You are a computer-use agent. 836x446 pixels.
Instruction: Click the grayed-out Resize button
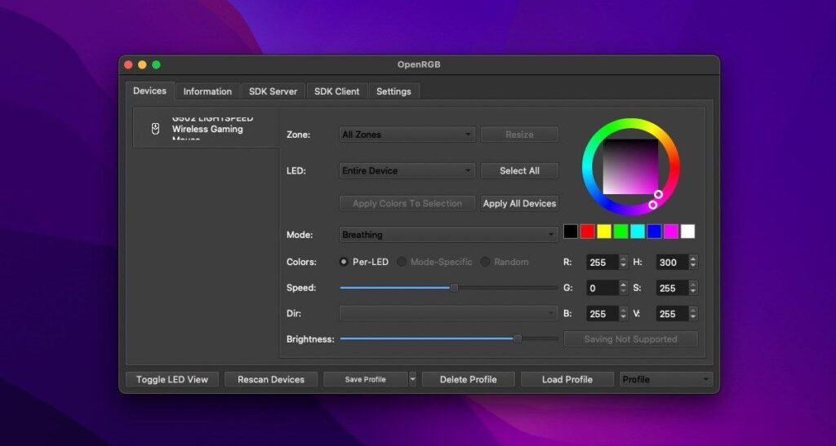coord(520,135)
